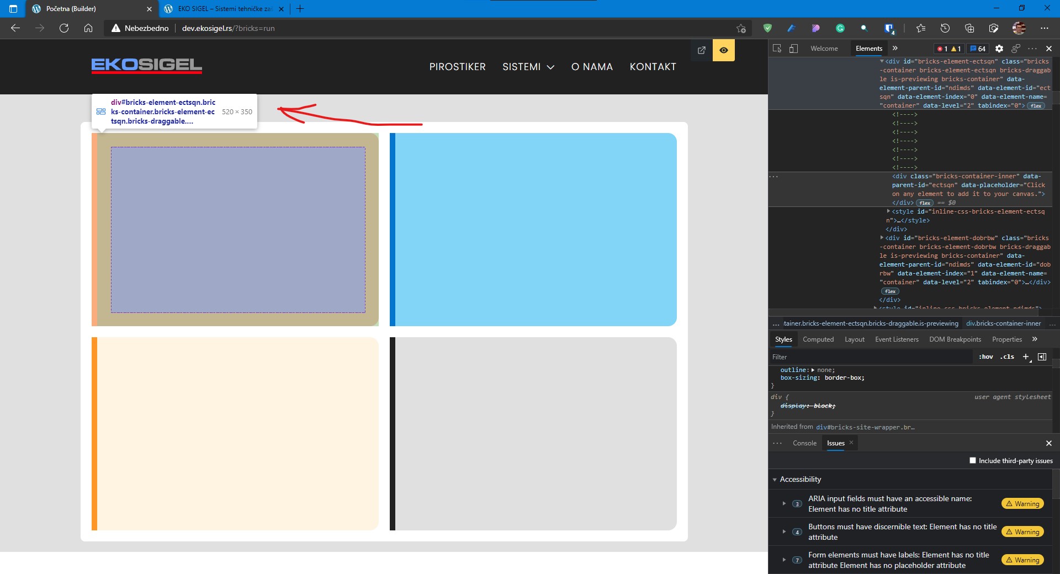Open the 64 issues counter

point(978,49)
